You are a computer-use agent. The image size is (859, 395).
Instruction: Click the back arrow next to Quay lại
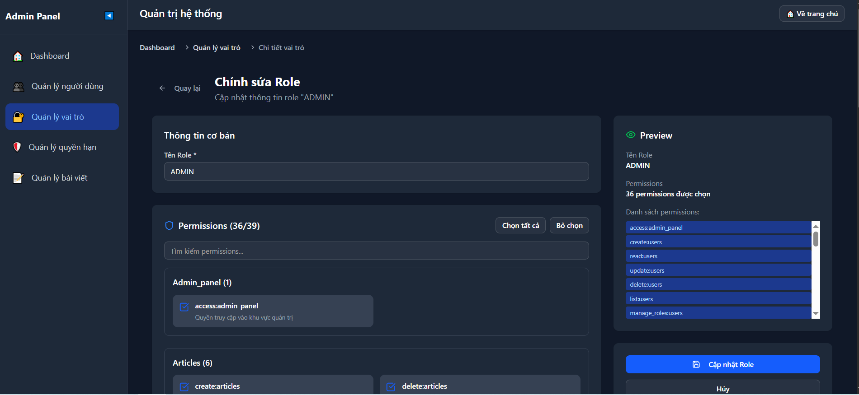pyautogui.click(x=162, y=88)
